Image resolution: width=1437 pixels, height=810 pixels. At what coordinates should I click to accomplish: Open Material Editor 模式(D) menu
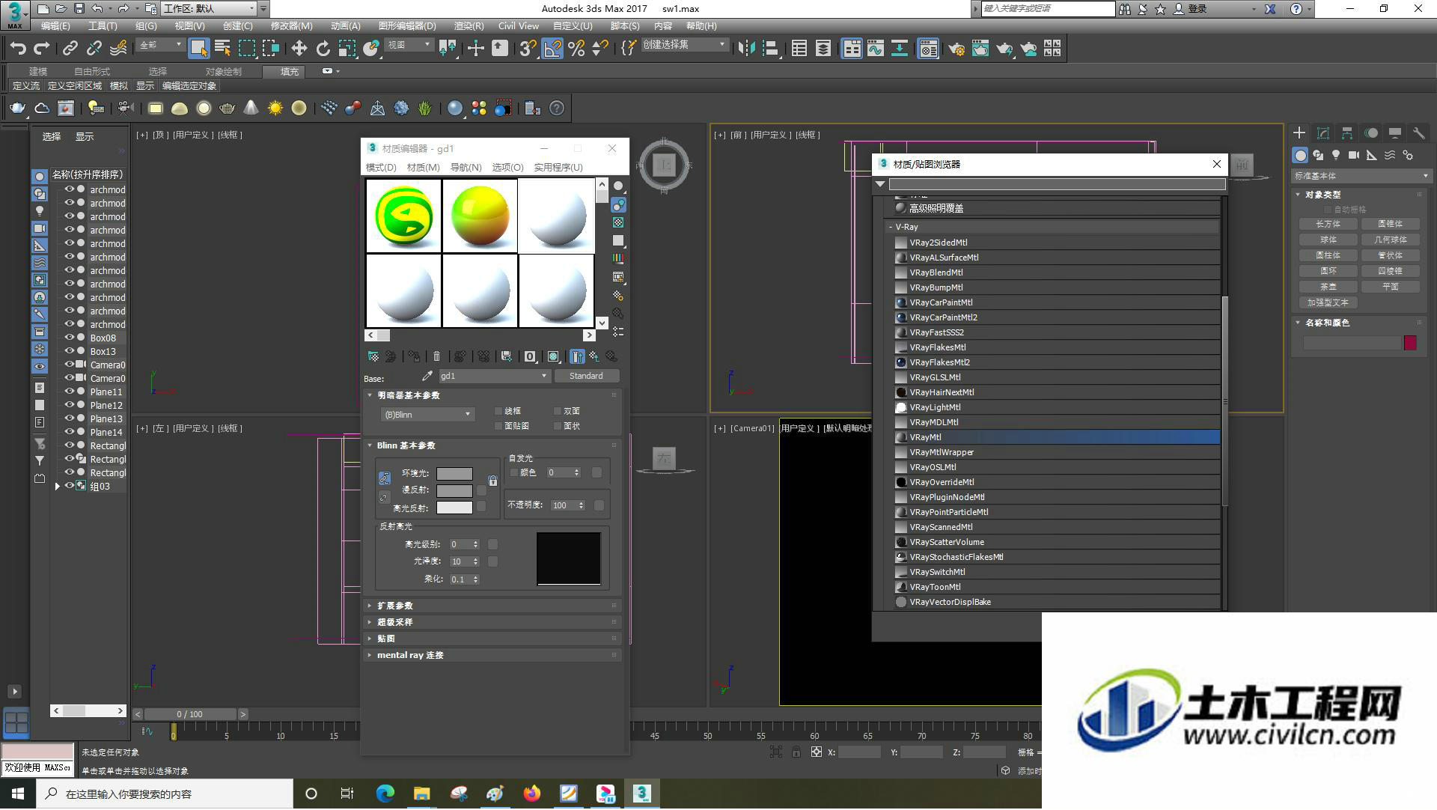click(x=381, y=168)
